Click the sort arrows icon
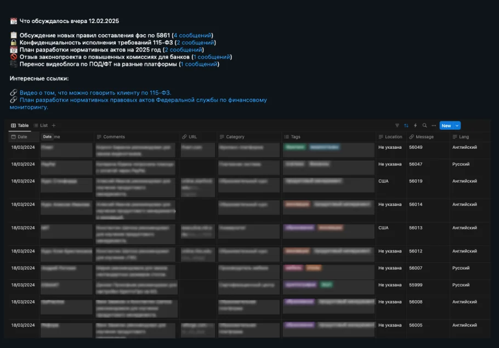Image resolution: width=499 pixels, height=348 pixels. [x=406, y=126]
